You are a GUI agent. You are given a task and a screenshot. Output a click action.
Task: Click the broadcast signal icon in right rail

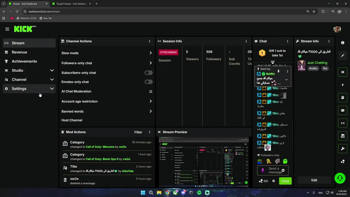[x=343, y=123]
